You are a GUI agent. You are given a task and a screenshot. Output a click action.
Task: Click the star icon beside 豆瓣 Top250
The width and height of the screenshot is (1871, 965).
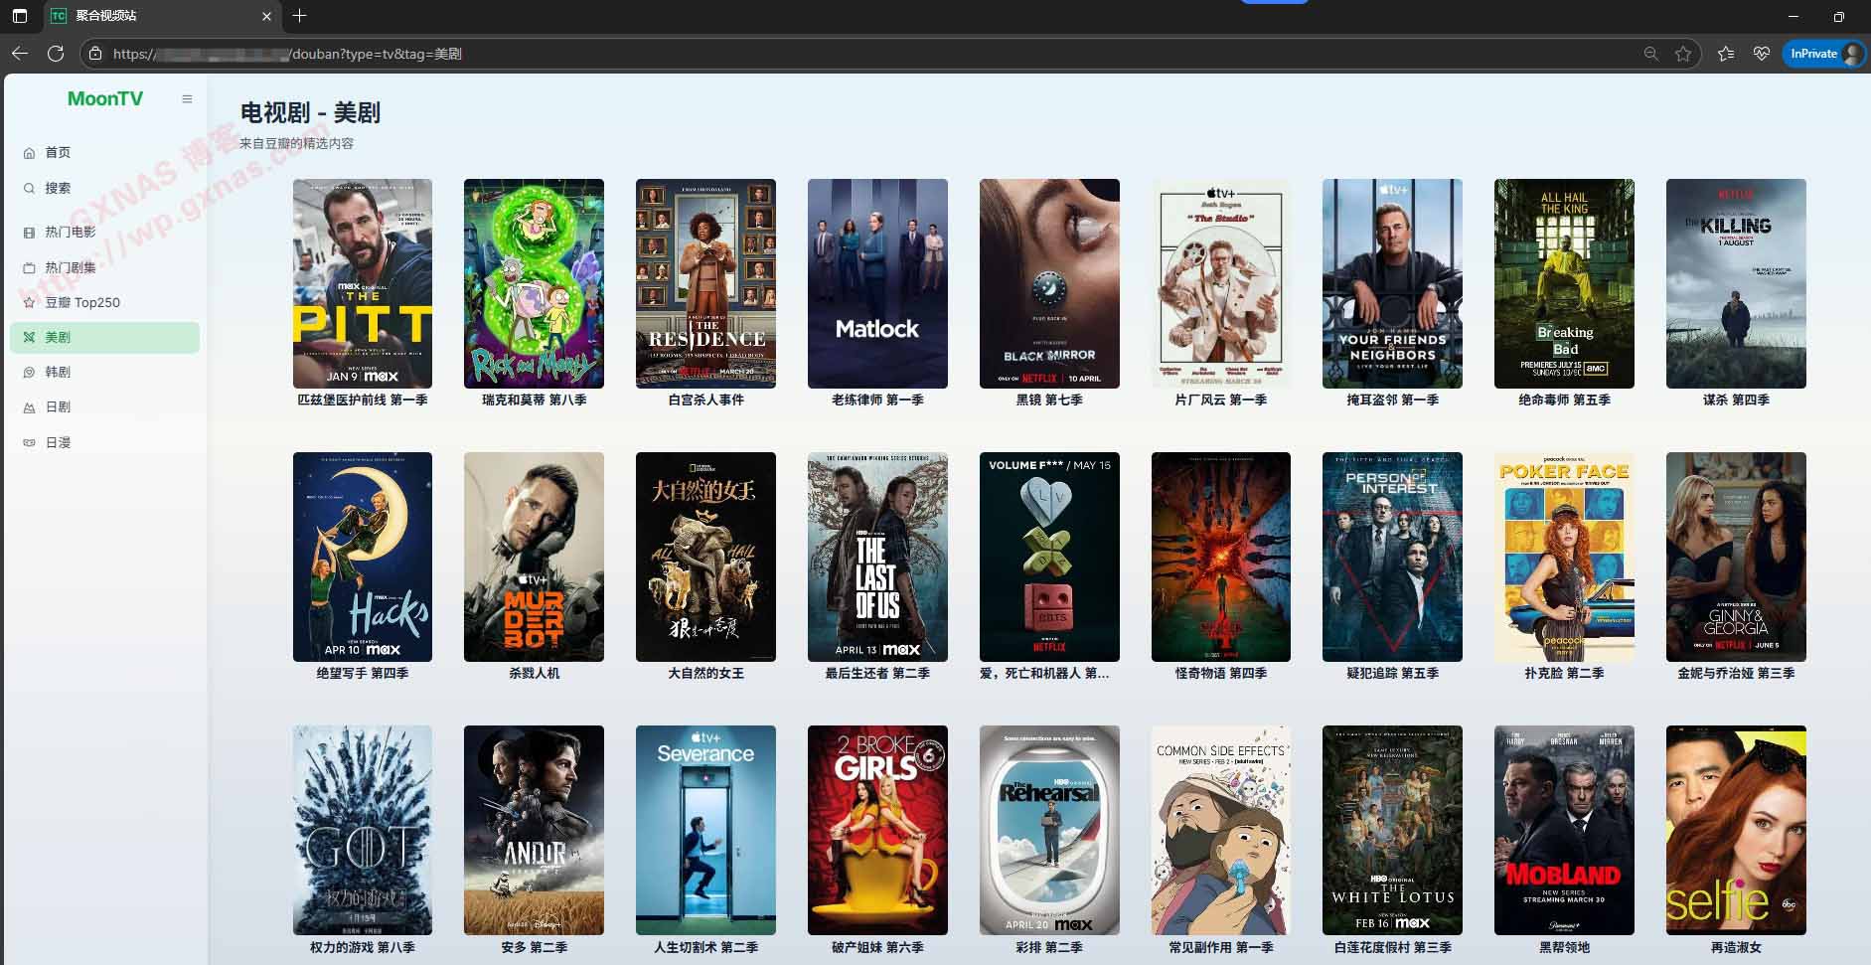[x=29, y=303]
